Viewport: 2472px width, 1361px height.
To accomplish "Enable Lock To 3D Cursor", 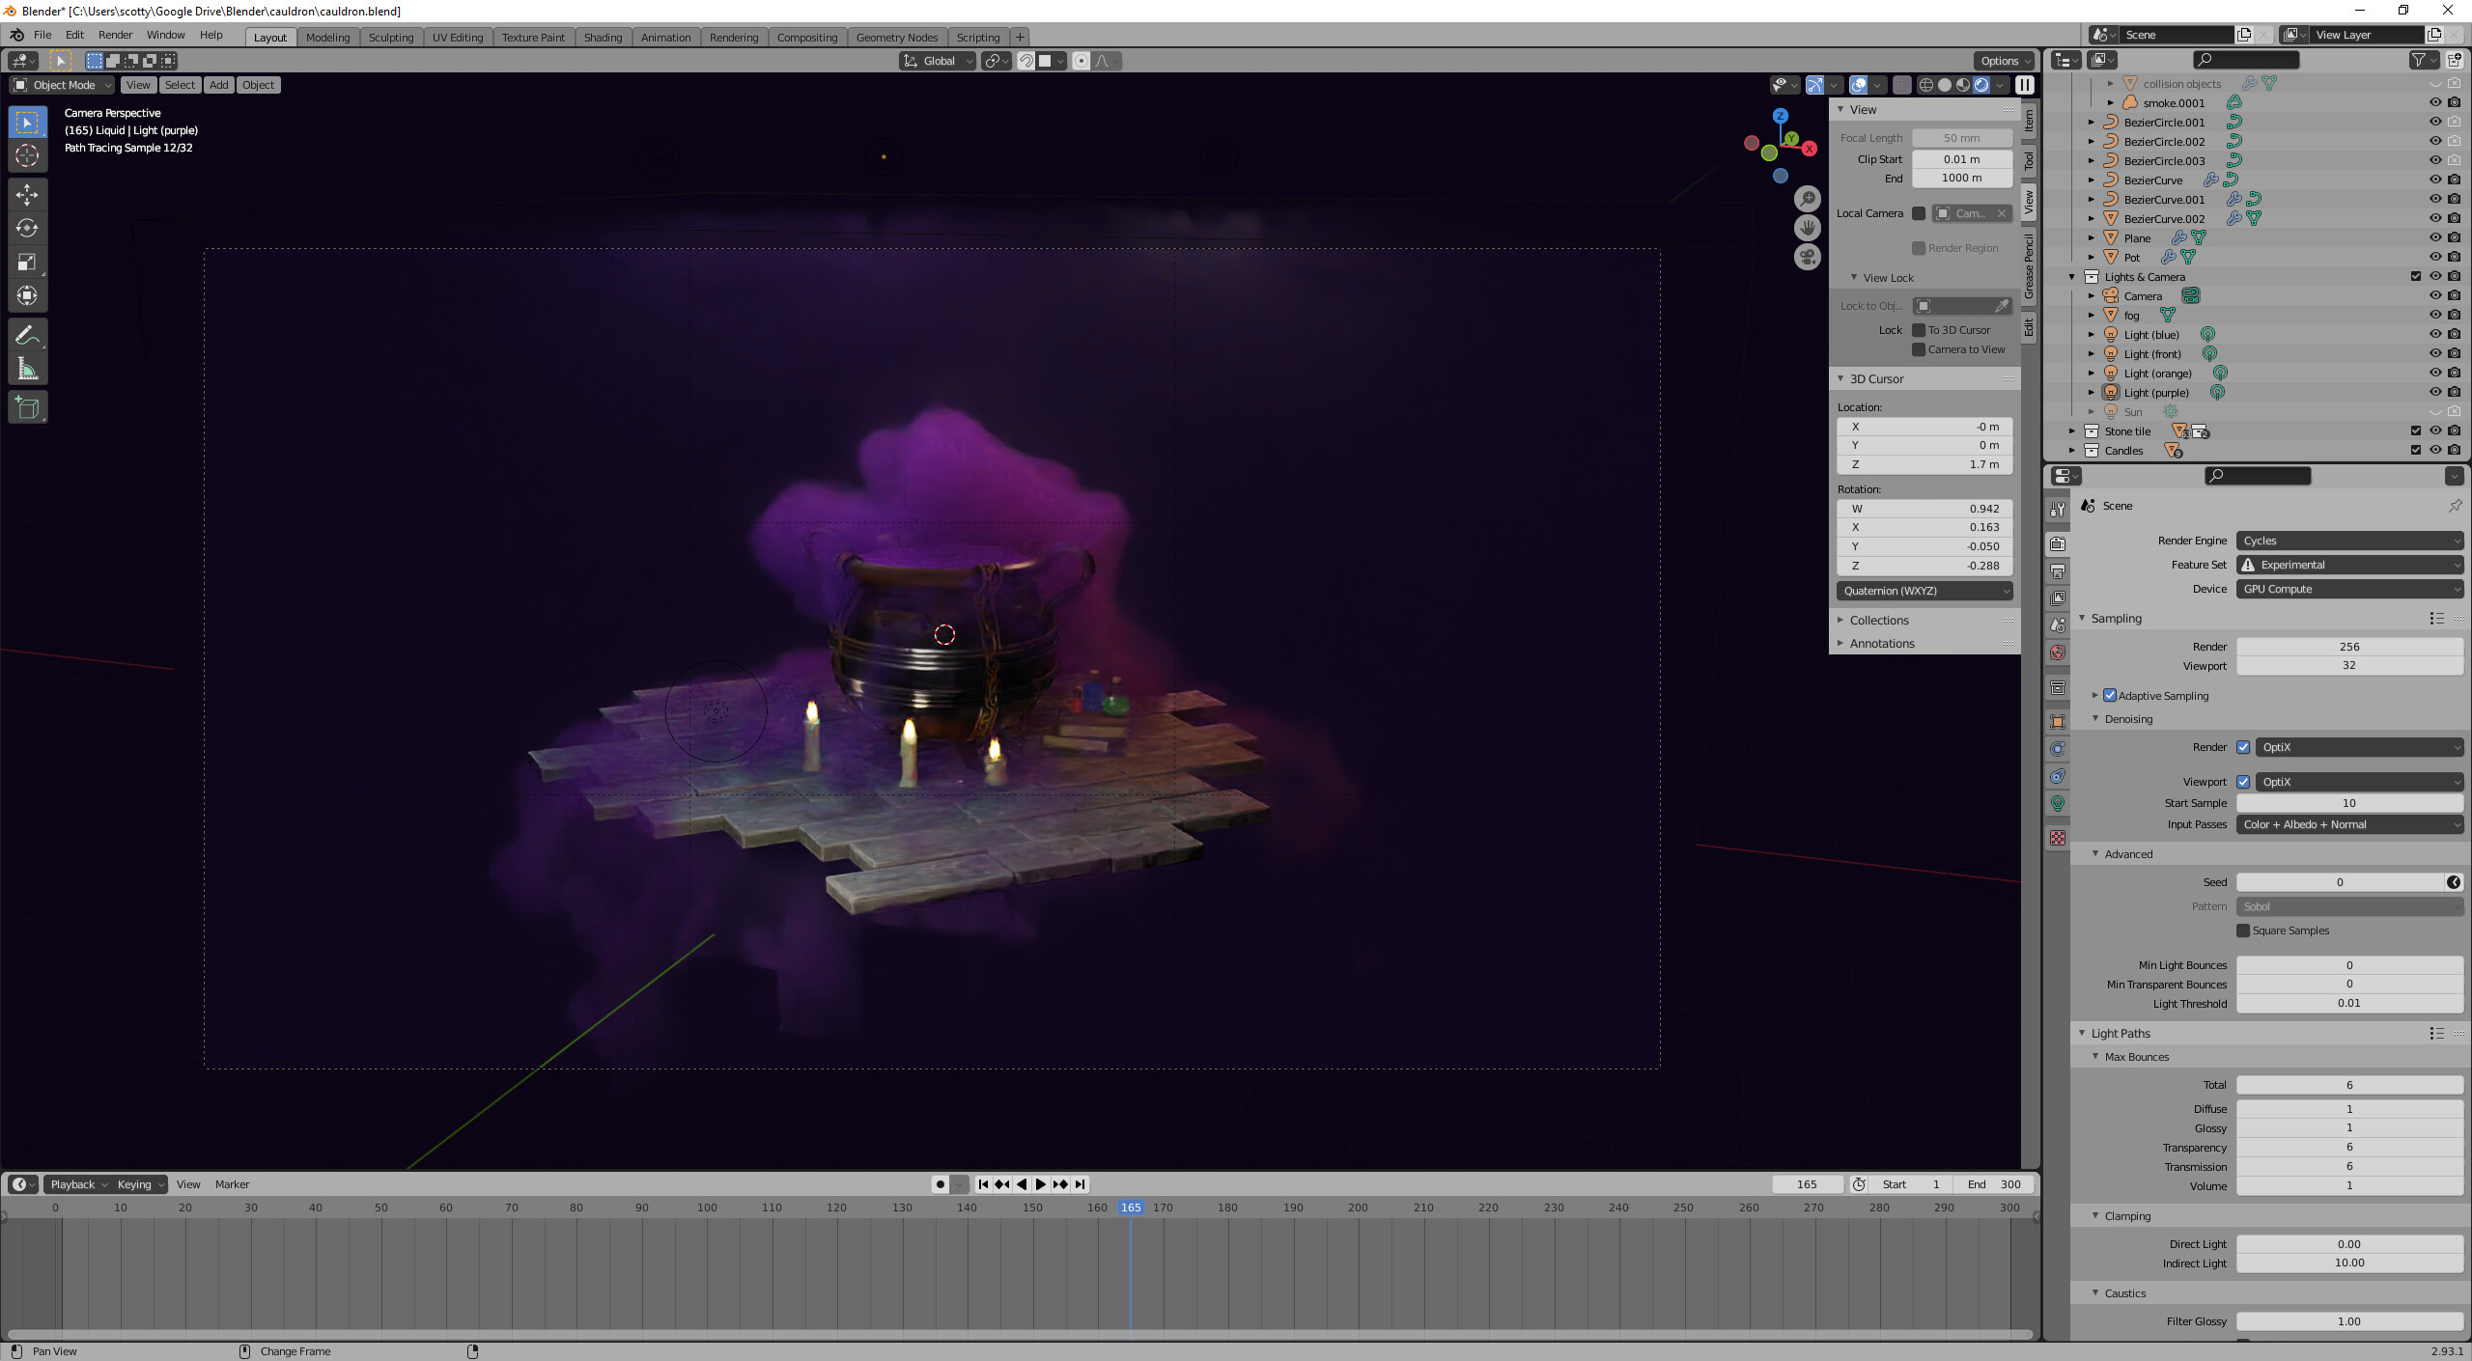I will click(x=1920, y=330).
